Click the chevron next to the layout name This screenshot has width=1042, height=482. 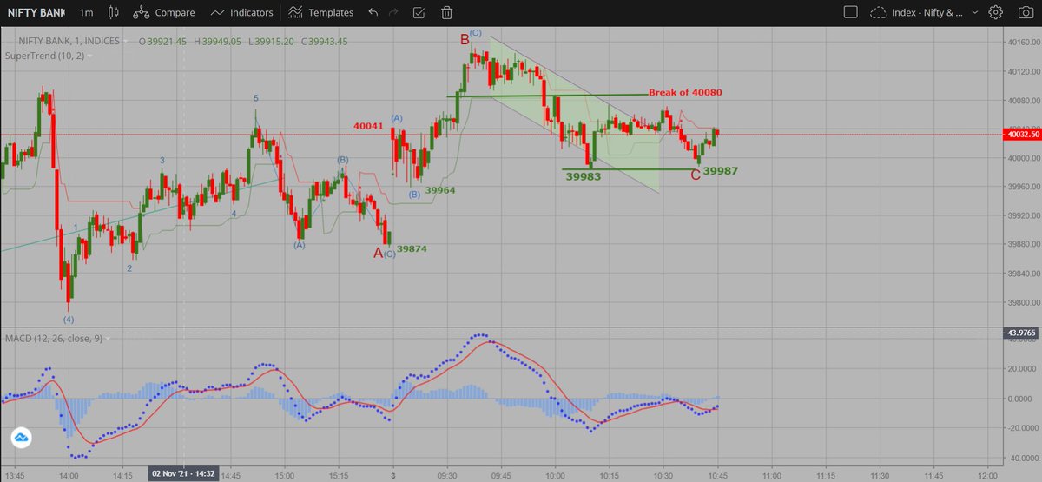(976, 13)
